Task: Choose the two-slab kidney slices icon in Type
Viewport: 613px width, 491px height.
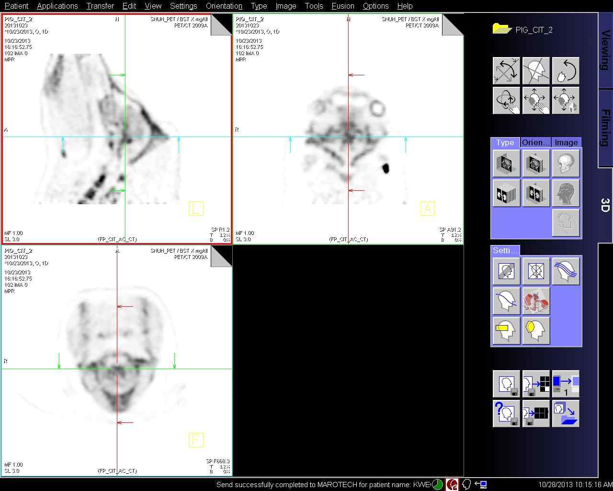Action: [536, 193]
